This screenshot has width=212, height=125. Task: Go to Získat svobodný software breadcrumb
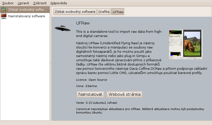tap(75, 12)
